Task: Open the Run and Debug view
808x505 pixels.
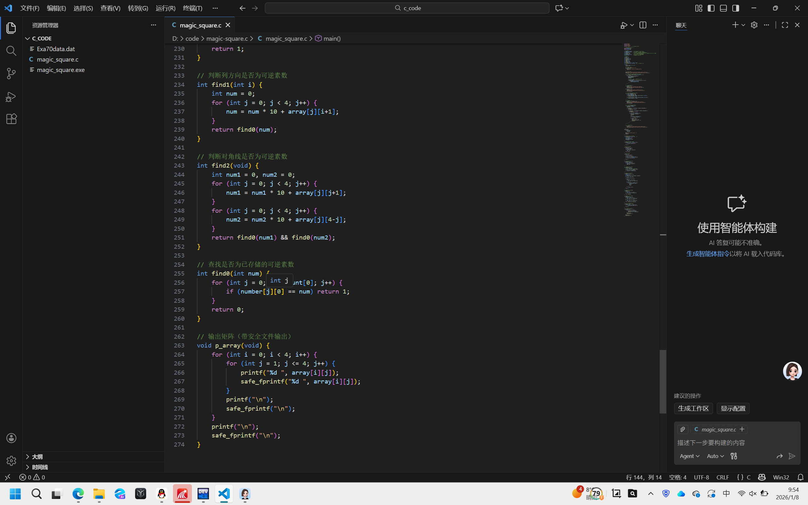Action: 11,97
